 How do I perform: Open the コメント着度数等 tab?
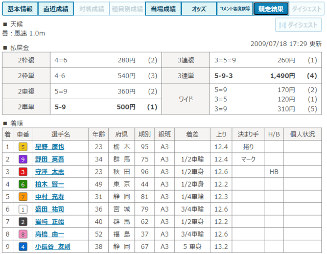[x=235, y=9]
